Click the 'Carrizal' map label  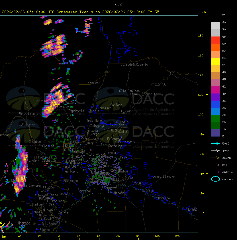coord(85,191)
